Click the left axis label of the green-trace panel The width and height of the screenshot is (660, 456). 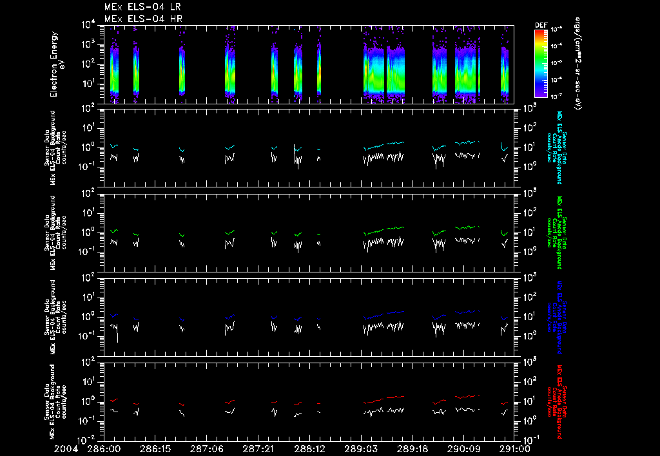(55, 233)
